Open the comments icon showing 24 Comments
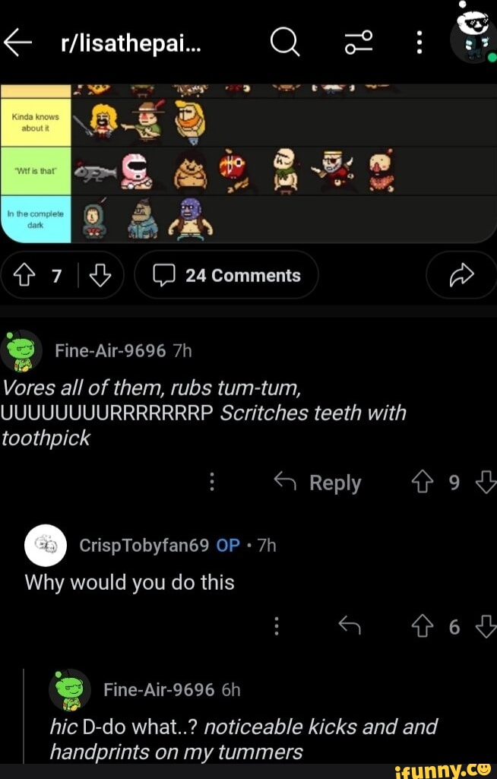This screenshot has height=779, width=497. pos(226,275)
